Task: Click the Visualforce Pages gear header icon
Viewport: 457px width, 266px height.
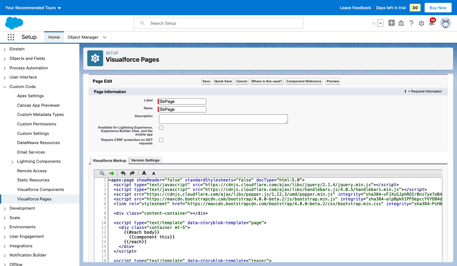Action: click(x=95, y=58)
